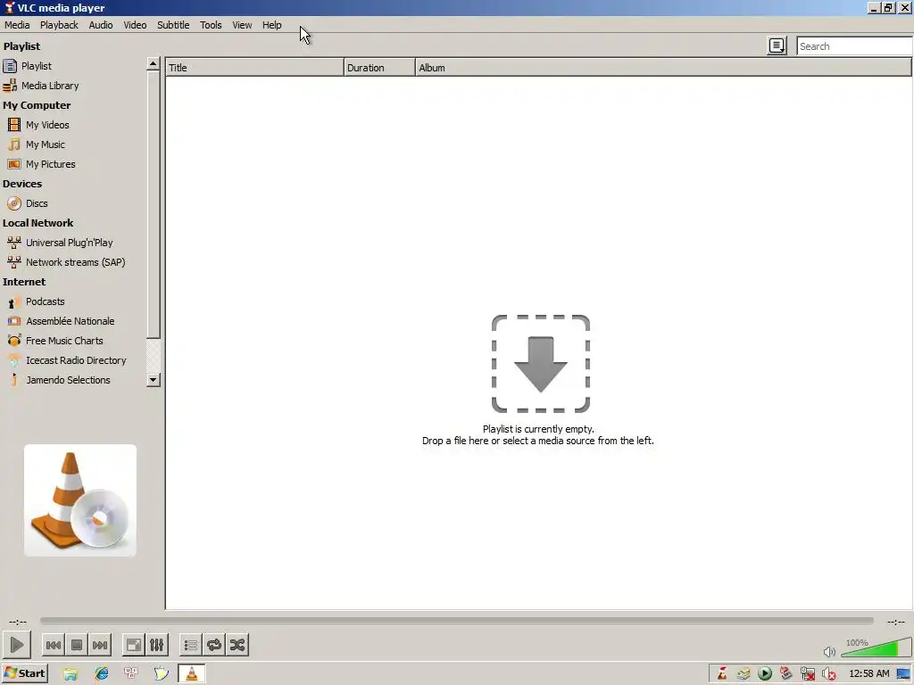The image size is (914, 685).
Task: Jump to previous media track
Action: click(x=53, y=645)
